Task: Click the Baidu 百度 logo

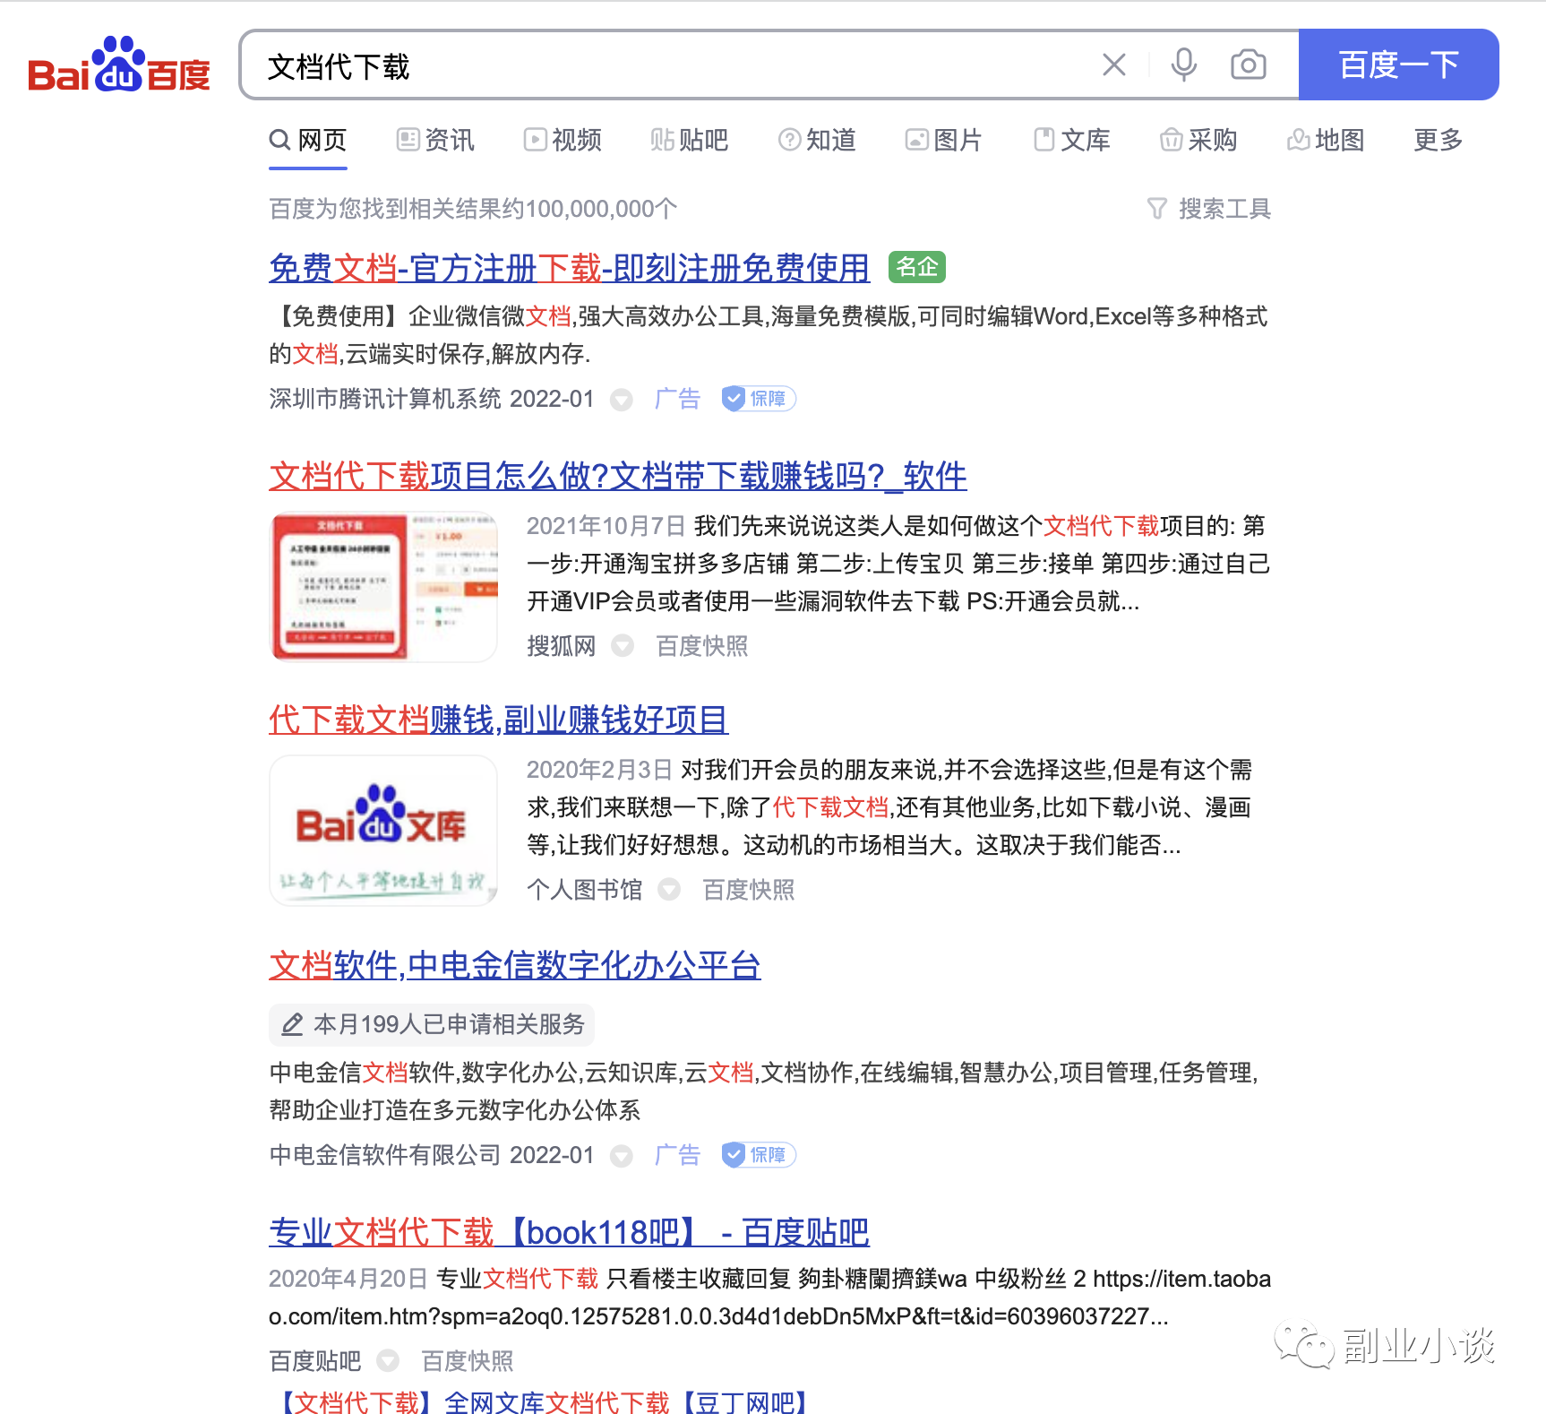Action: (119, 67)
